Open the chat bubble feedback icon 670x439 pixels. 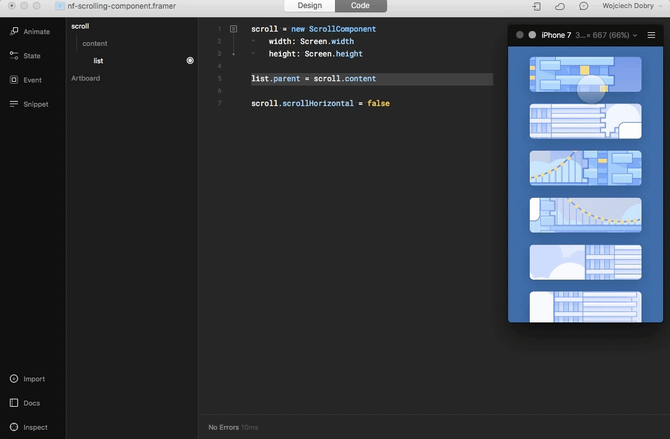click(x=583, y=6)
